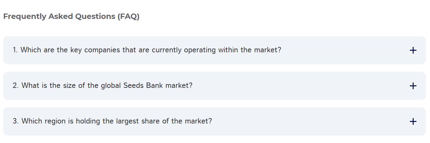Open 'Which are the key companies' question text

pos(147,50)
